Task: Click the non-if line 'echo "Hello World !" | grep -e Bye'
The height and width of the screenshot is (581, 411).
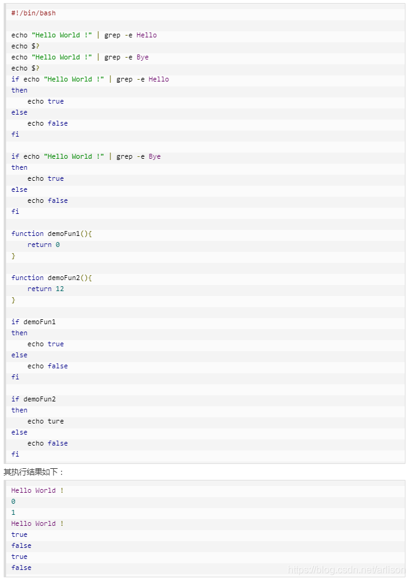Action: (80, 57)
